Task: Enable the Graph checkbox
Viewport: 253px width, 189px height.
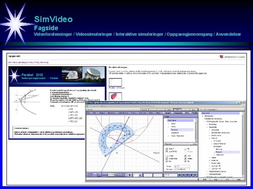Action: pos(167,156)
